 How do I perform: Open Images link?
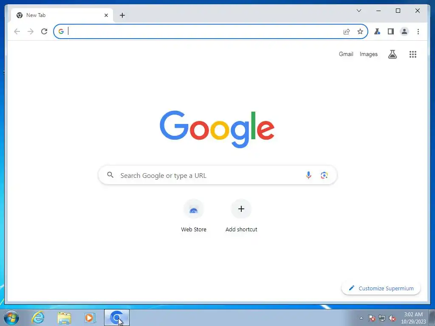tap(368, 54)
